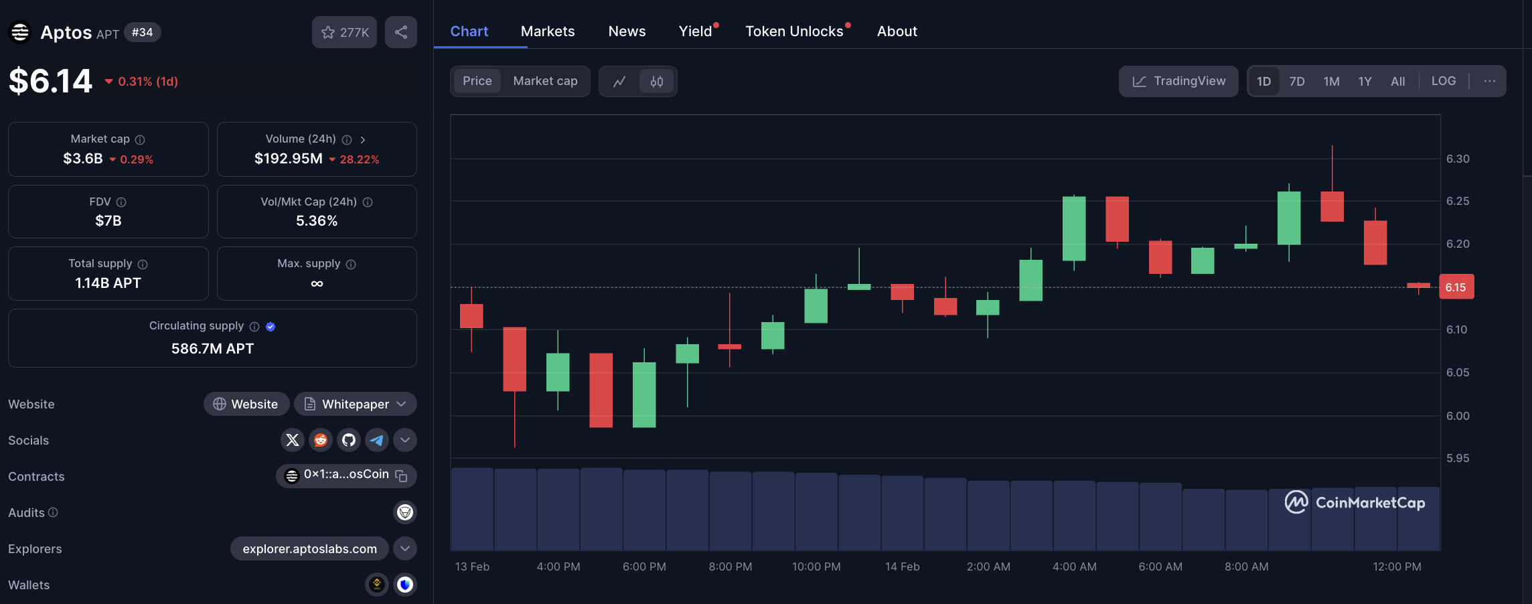Toggle LOG scale on chart
Image resolution: width=1532 pixels, height=604 pixels.
1444,81
